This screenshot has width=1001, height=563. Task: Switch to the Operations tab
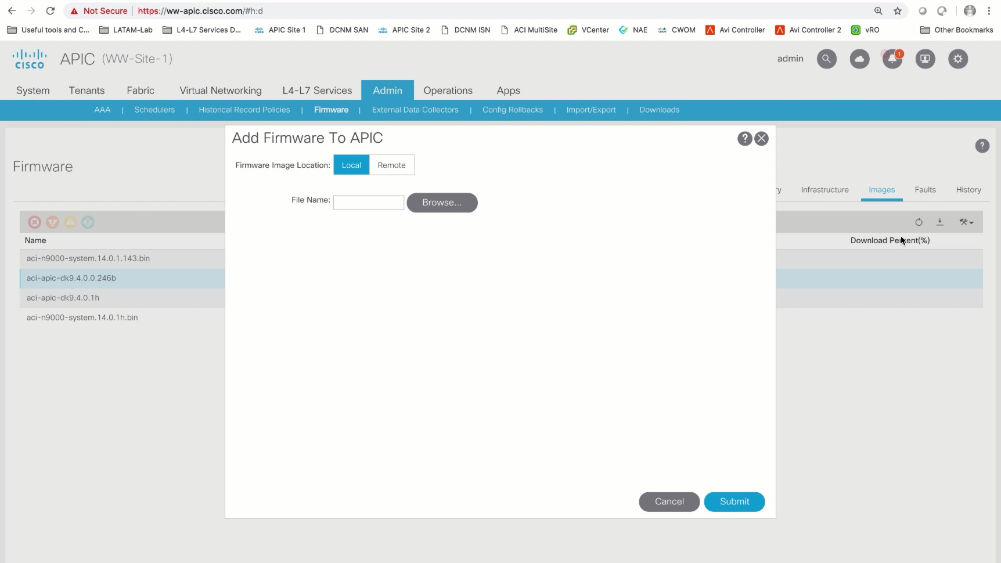click(448, 91)
